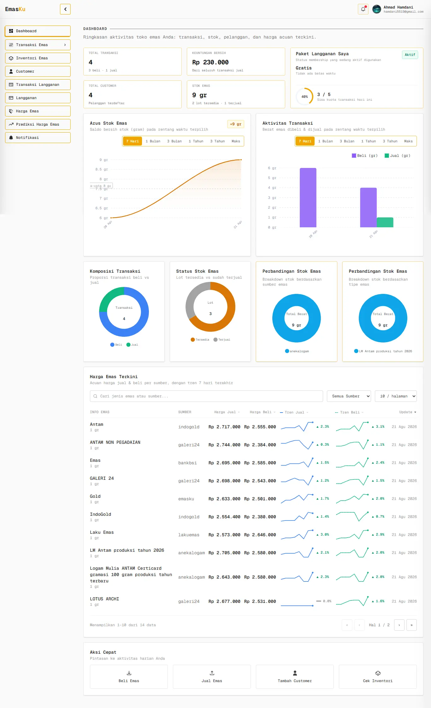
Task: Open the 10 / halaman dropdown
Action: [x=396, y=396]
